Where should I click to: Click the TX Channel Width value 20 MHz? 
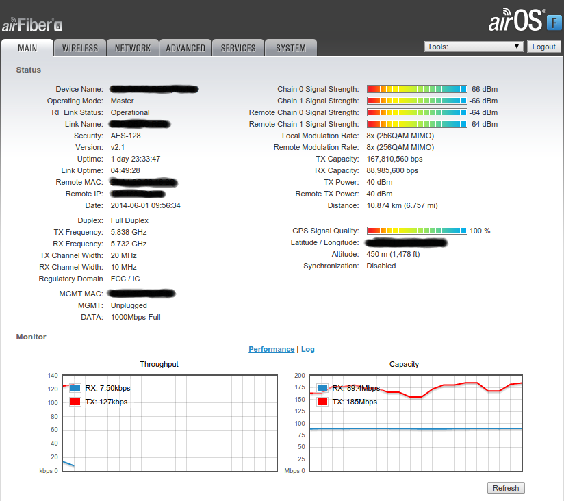click(x=123, y=255)
